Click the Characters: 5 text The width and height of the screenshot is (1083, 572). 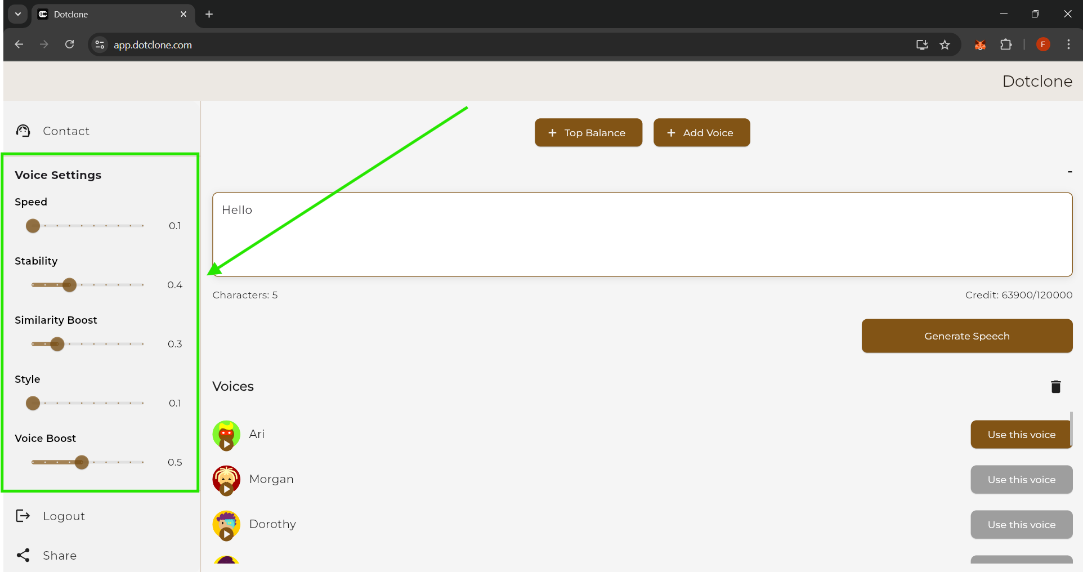coord(245,295)
